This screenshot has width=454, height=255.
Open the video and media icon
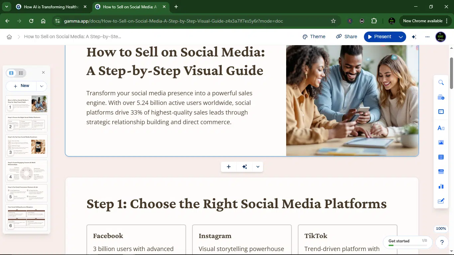441,157
